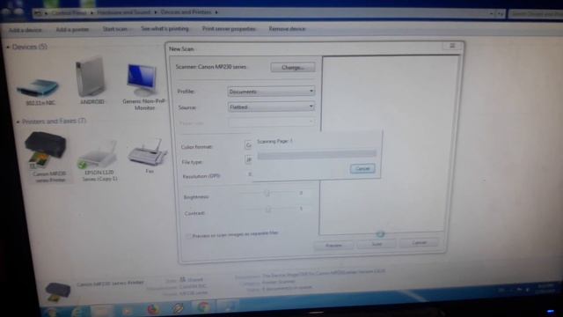Click Add a device in toolbar

[26, 30]
